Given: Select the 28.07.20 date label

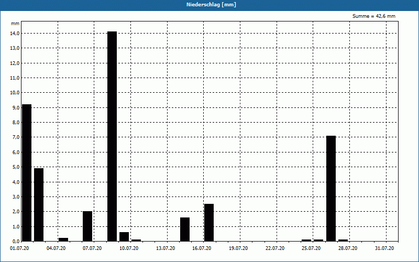Looking at the screenshot, I should (348, 248).
